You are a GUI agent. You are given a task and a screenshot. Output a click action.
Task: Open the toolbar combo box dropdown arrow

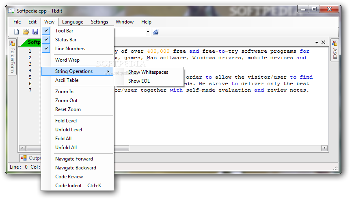148,32
